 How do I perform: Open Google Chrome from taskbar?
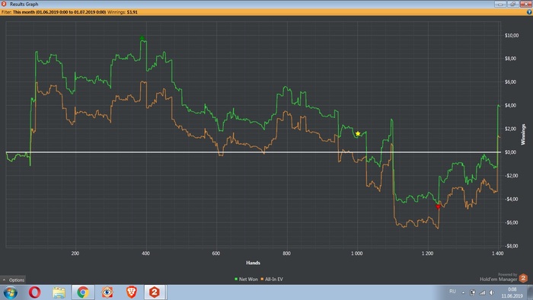click(83, 292)
